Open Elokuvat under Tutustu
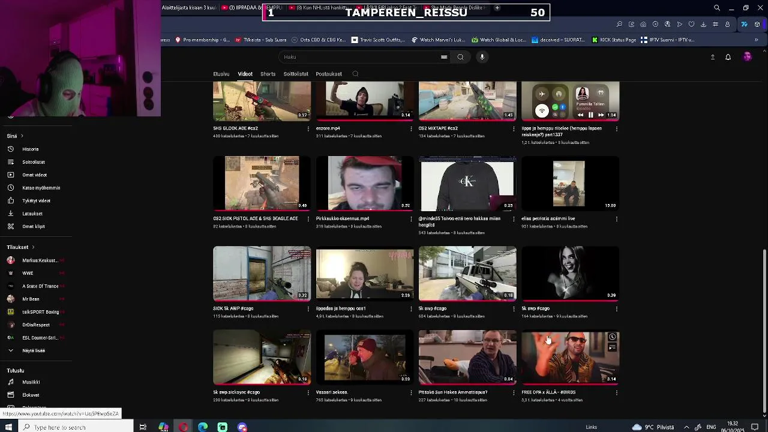The width and height of the screenshot is (768, 432). (31, 395)
